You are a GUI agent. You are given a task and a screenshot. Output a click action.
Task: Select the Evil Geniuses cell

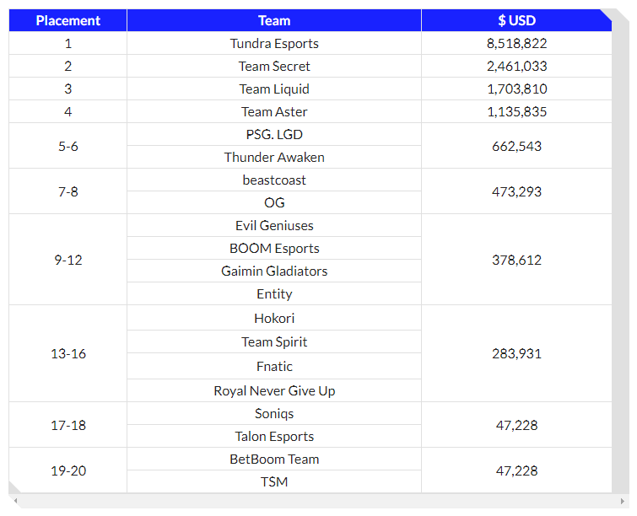(x=274, y=225)
